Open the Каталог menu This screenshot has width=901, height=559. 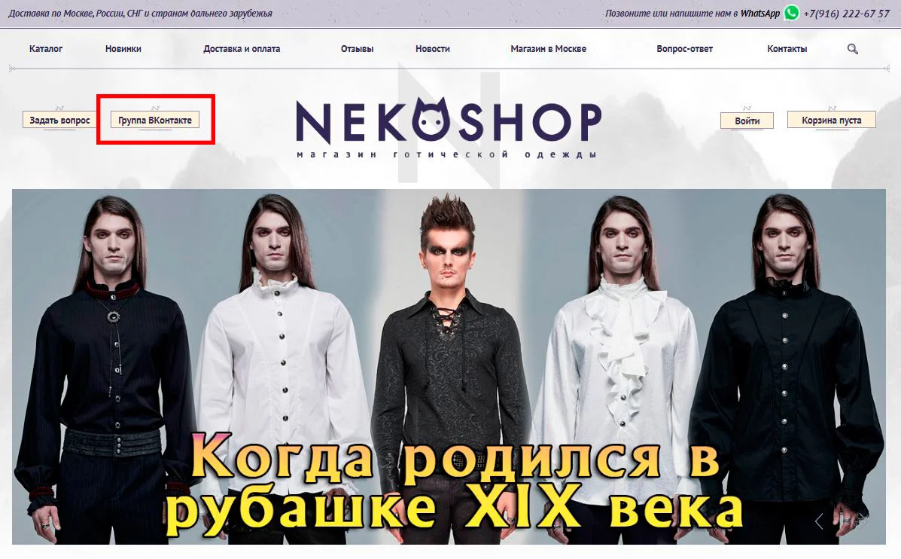(46, 49)
